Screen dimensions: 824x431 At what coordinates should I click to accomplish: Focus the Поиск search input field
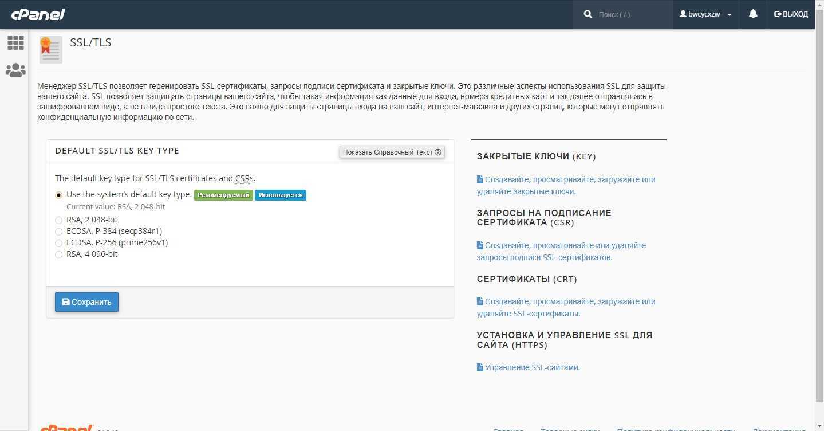pyautogui.click(x=630, y=14)
